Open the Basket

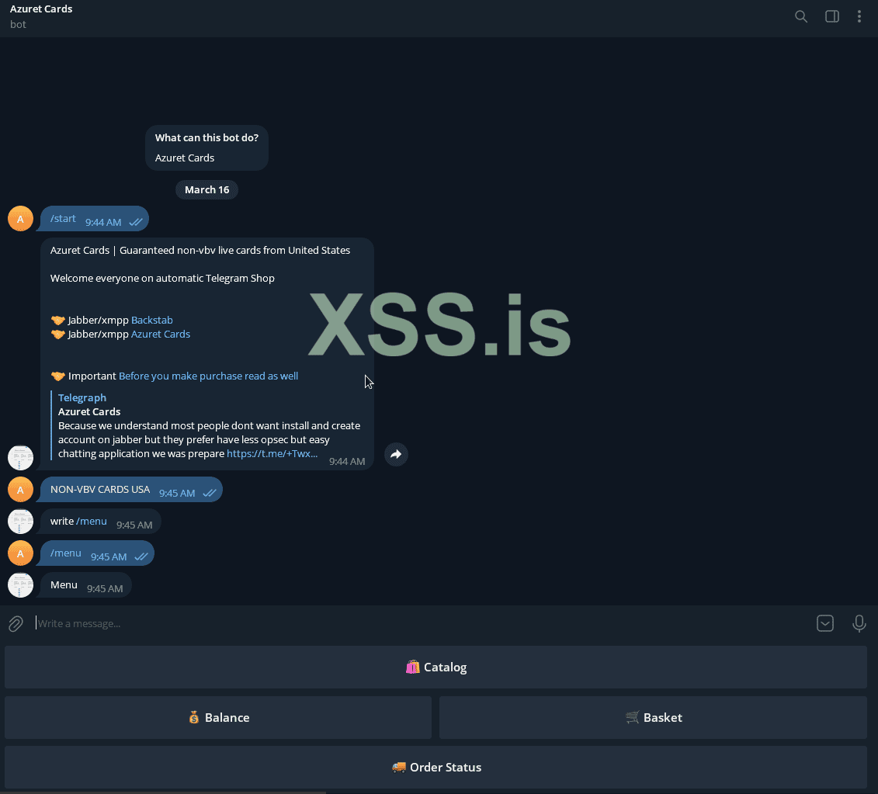[653, 717]
